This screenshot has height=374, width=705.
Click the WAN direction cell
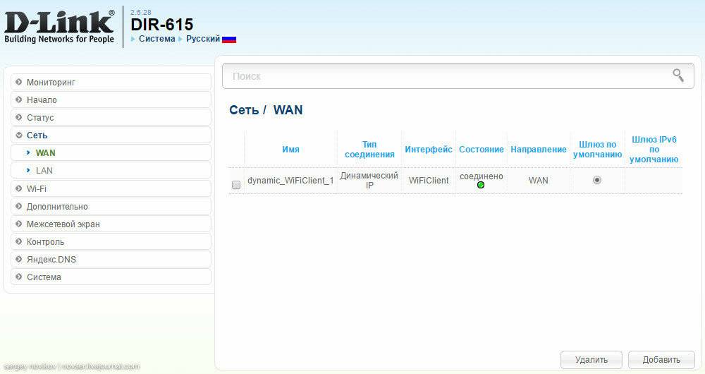pos(538,181)
